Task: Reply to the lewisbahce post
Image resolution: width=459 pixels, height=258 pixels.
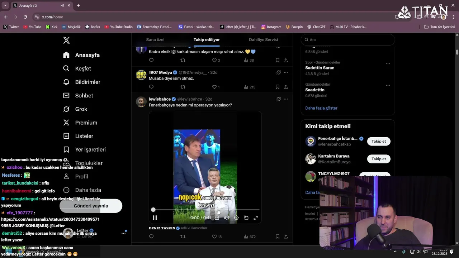Action: point(151,236)
